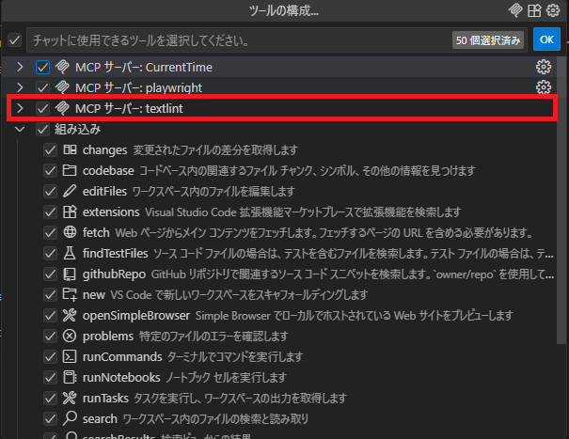Toggle the select-all checkbox beside input

14,39
